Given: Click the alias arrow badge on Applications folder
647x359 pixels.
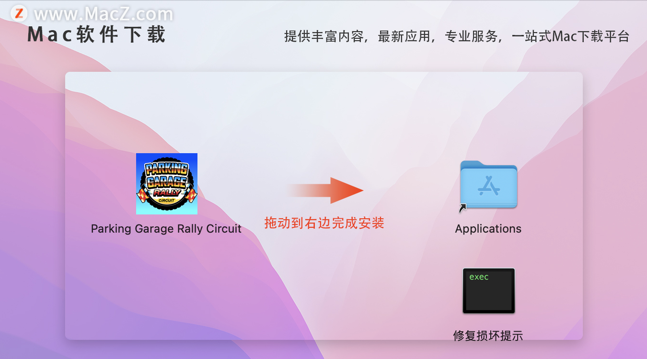Looking at the screenshot, I should point(463,208).
